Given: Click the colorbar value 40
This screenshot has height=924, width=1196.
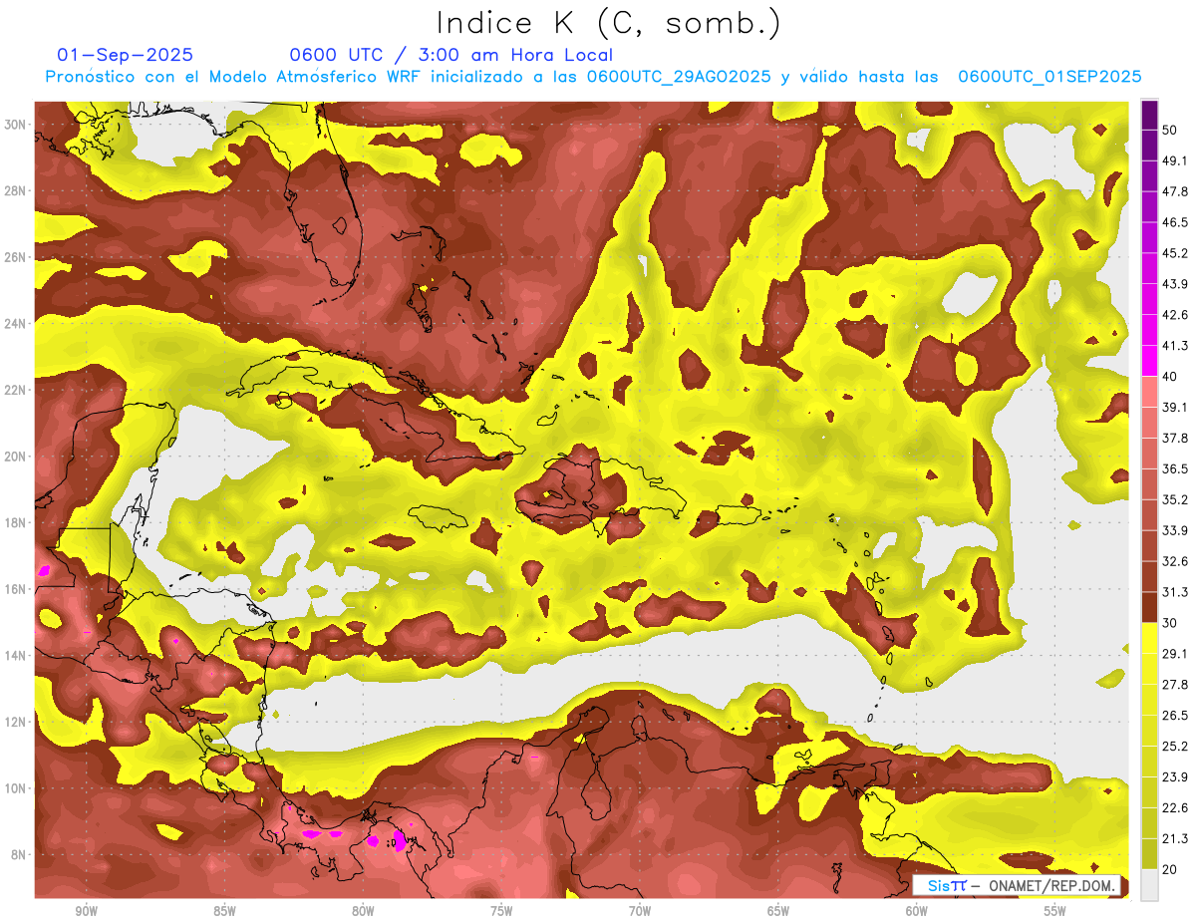Looking at the screenshot, I should [1170, 377].
